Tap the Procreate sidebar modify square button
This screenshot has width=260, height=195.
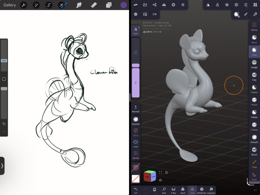pos(4,79)
